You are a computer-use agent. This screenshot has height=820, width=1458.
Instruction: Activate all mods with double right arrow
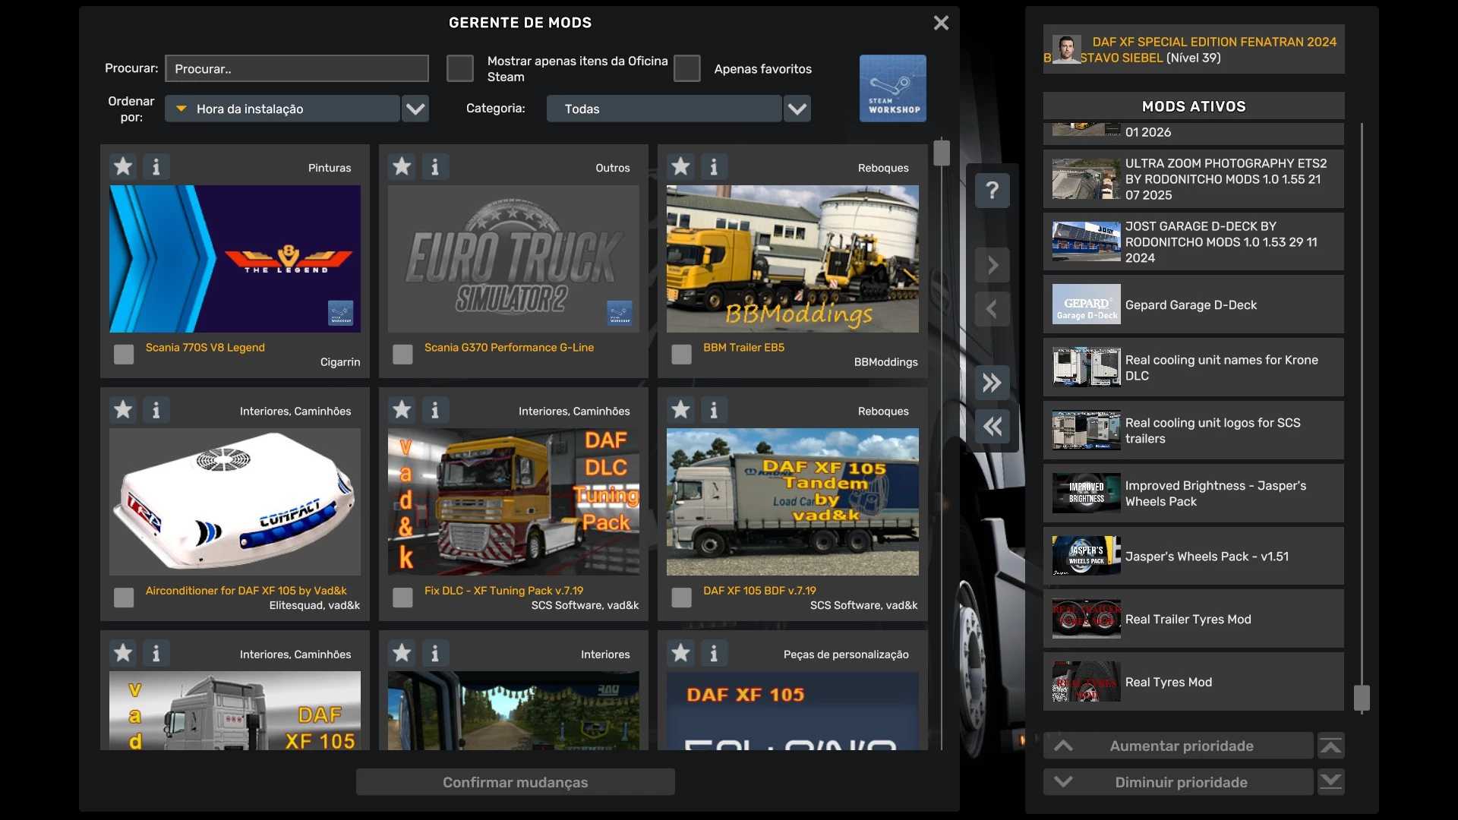tap(992, 383)
